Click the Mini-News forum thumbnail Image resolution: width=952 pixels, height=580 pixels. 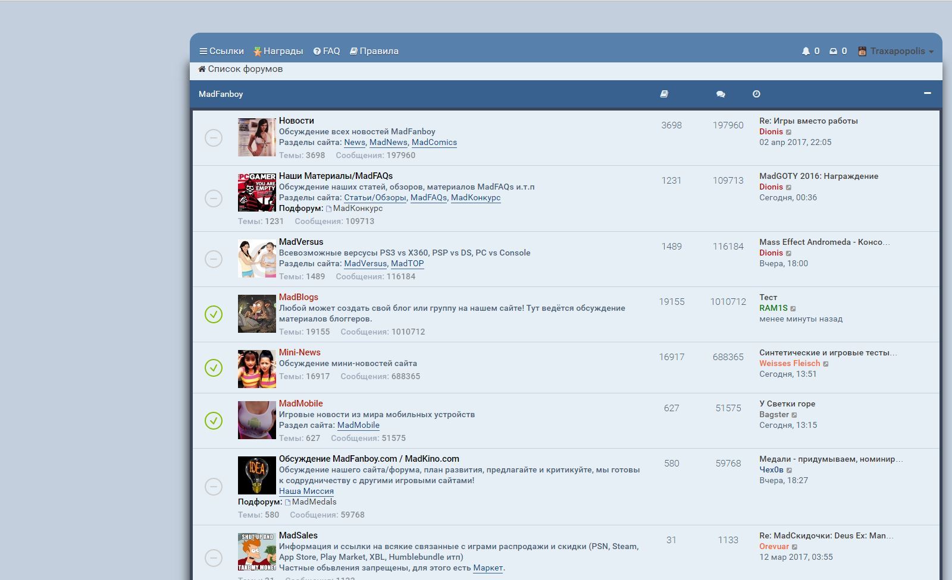tap(257, 369)
